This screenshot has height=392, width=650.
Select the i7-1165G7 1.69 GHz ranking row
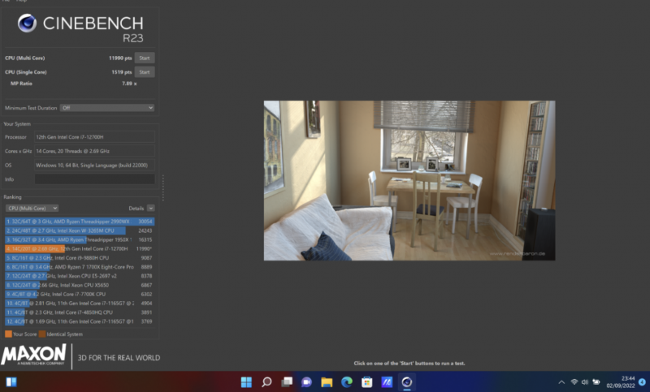tap(80, 321)
